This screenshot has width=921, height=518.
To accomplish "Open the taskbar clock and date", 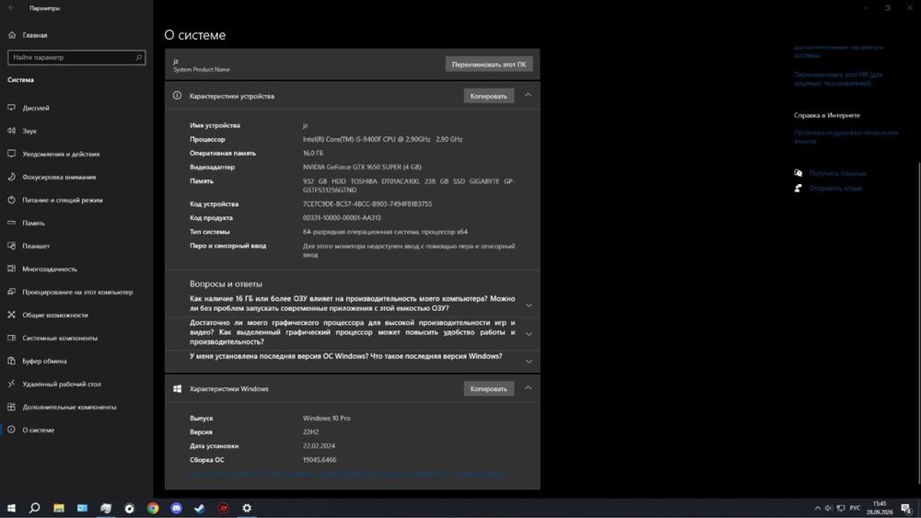I will (880, 508).
